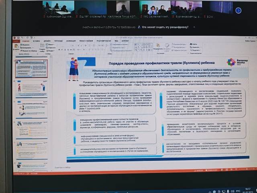This screenshot has width=257, height=193.
Task: Toggle Italic formatting in the ribbon
Action: click(x=62, y=49)
